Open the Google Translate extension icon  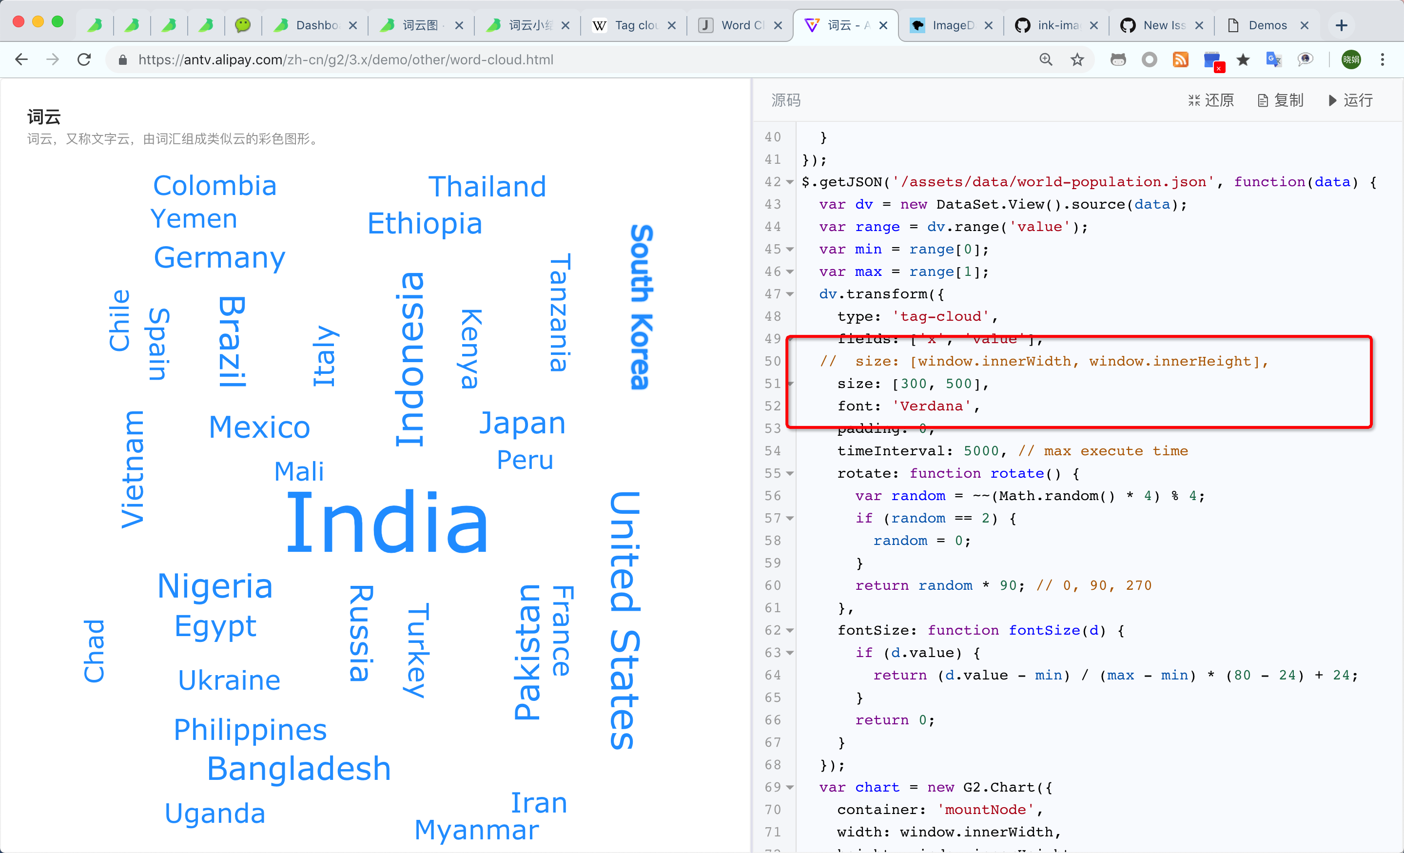pyautogui.click(x=1273, y=59)
